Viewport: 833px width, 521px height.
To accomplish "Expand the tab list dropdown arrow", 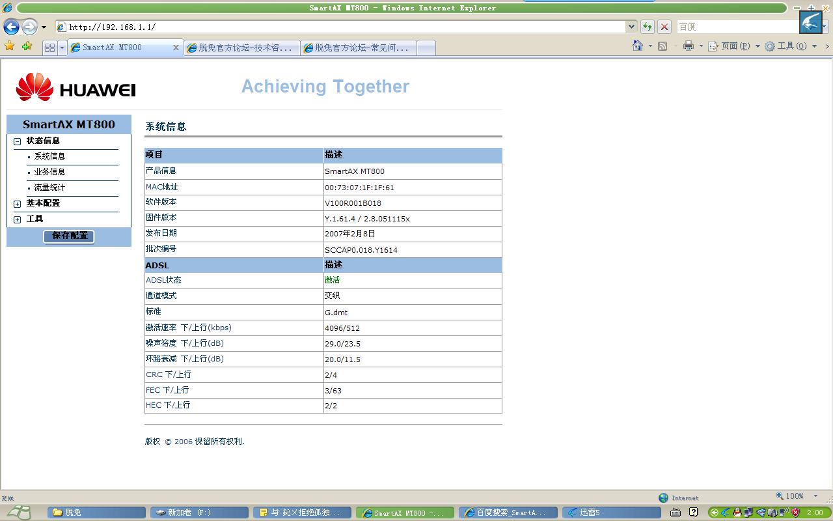I will 62,48.
